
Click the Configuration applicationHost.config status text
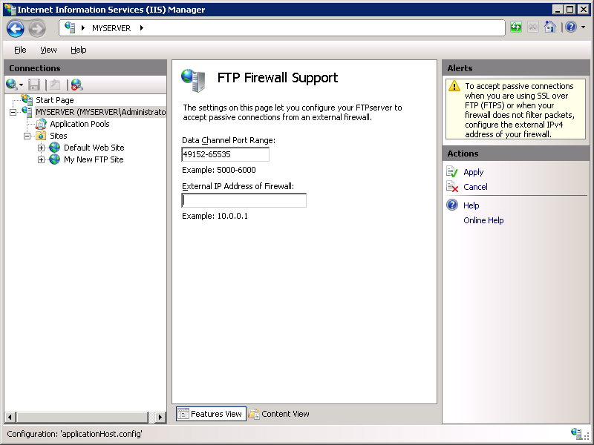point(74,434)
